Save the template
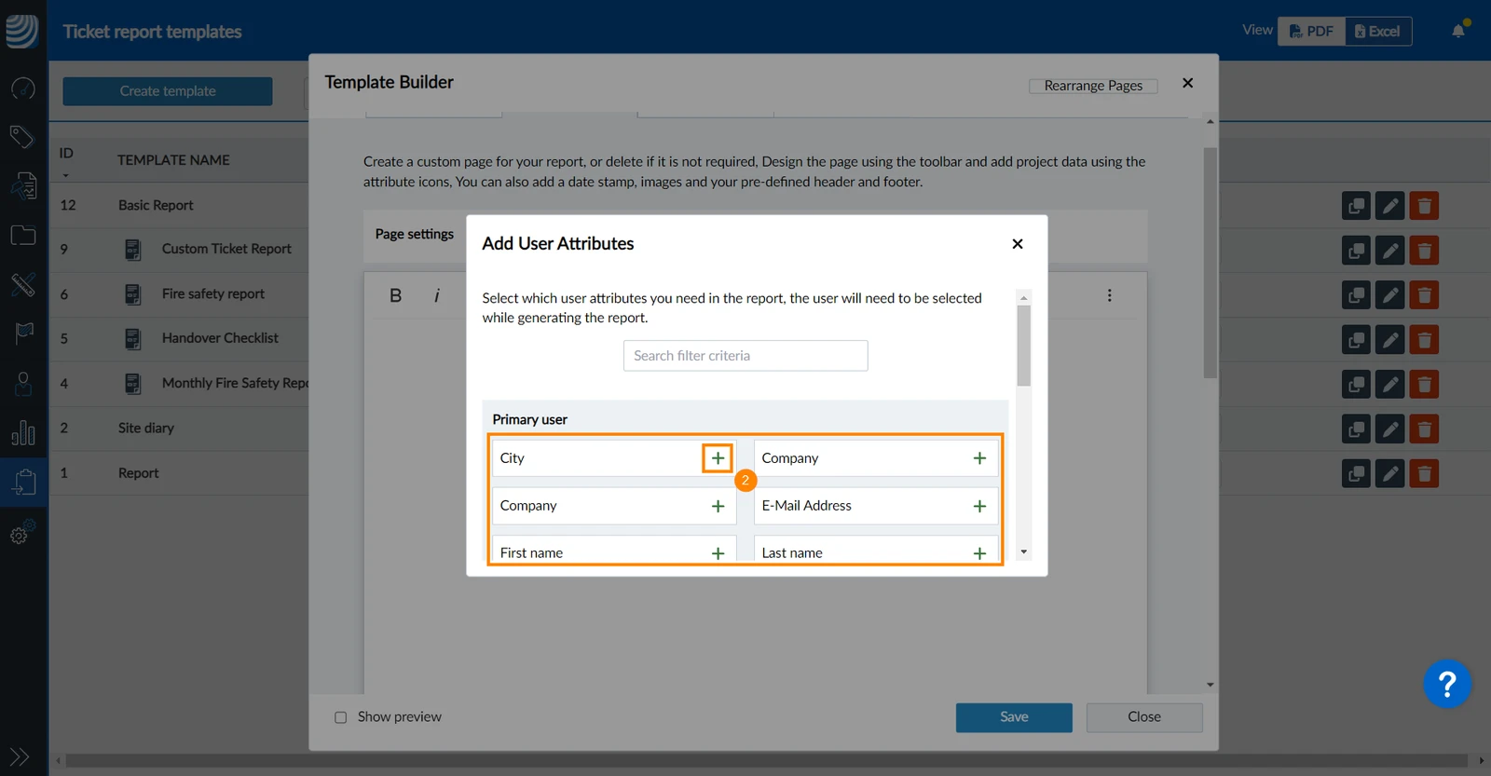The height and width of the screenshot is (776, 1491). click(x=1014, y=717)
